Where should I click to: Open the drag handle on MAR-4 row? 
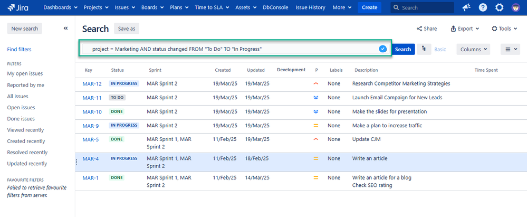pyautogui.click(x=76, y=162)
